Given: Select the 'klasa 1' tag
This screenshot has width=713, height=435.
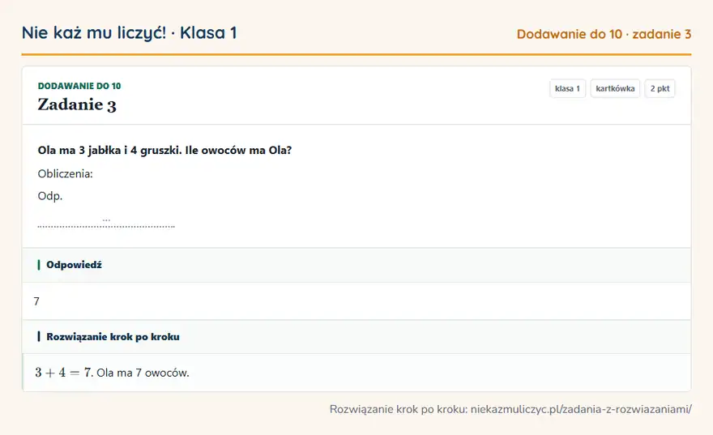Looking at the screenshot, I should [567, 88].
